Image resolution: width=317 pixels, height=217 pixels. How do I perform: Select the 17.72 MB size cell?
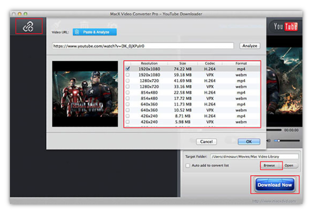(x=182, y=98)
